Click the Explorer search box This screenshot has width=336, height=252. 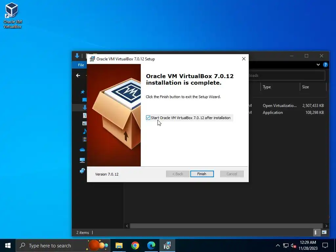tap(287, 75)
